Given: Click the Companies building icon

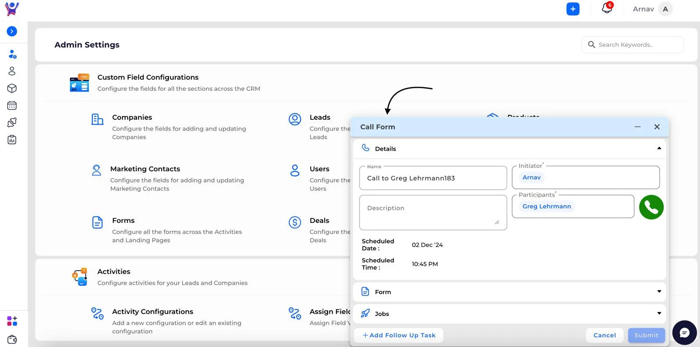Looking at the screenshot, I should point(97,119).
